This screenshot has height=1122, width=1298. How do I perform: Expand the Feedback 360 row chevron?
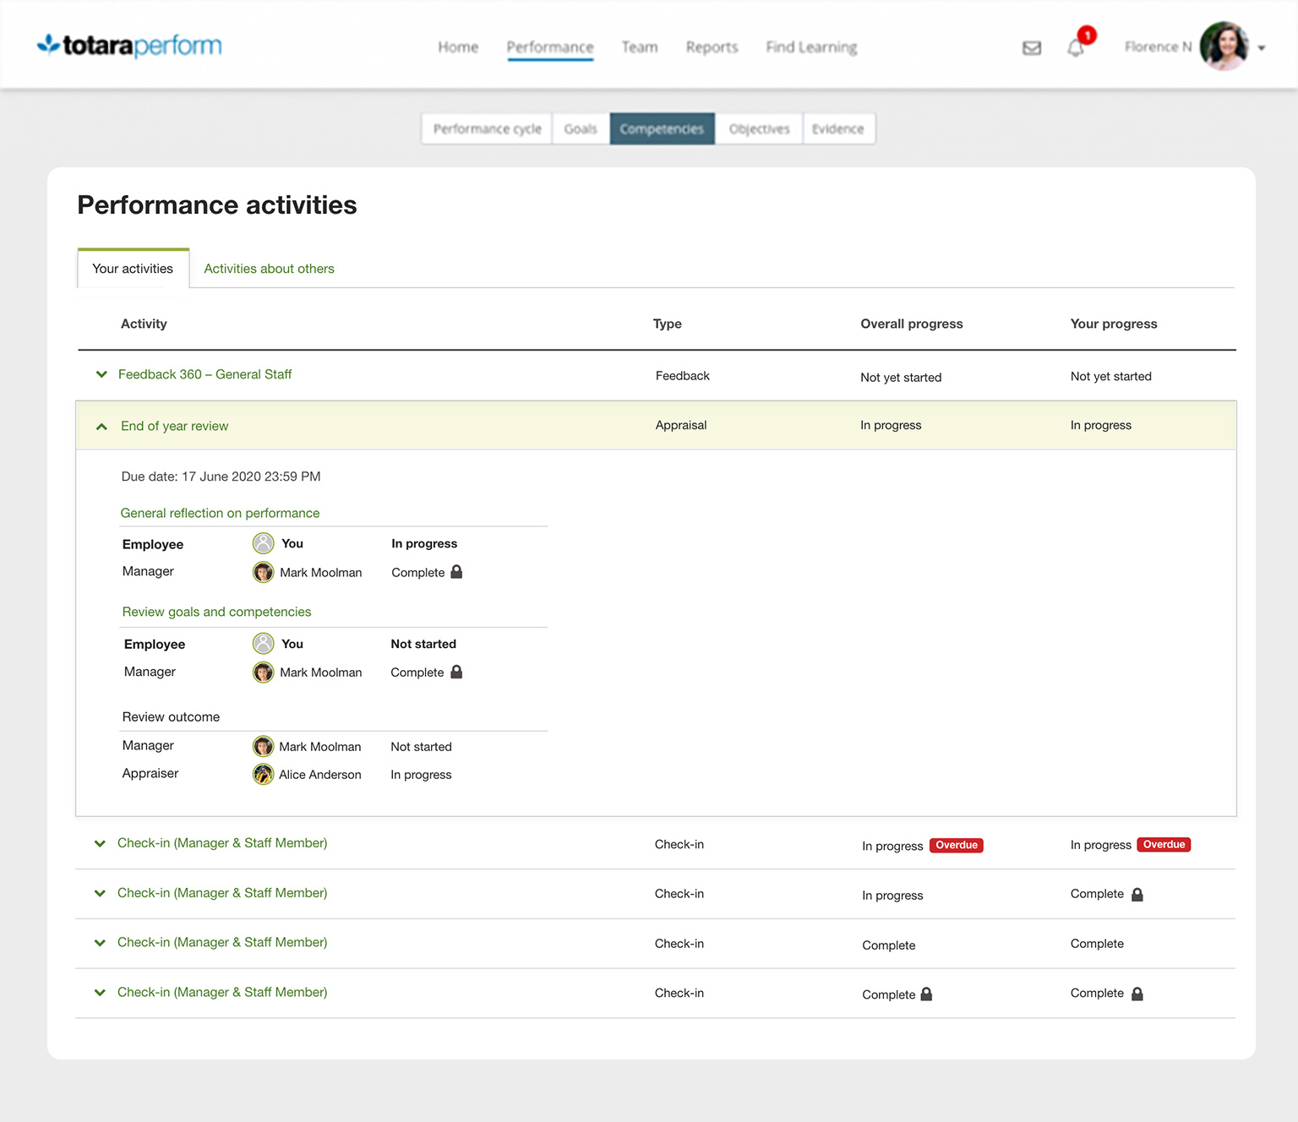coord(101,374)
